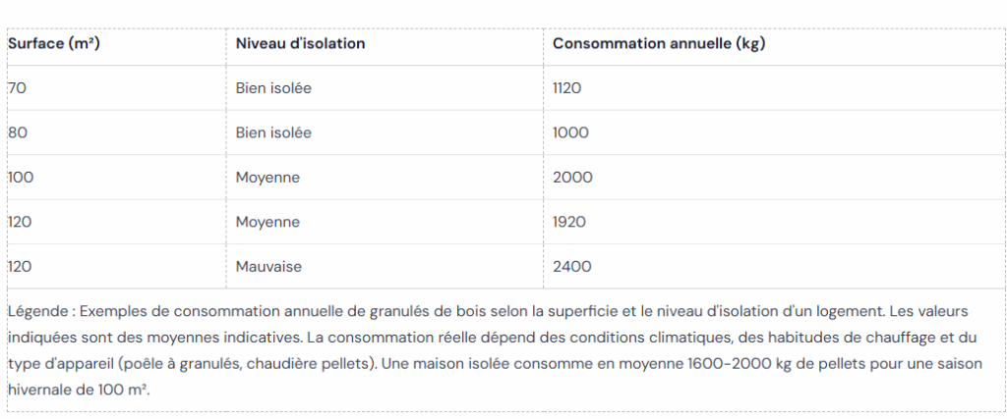
Task: Click the consumption value 1000
Action: (570, 132)
